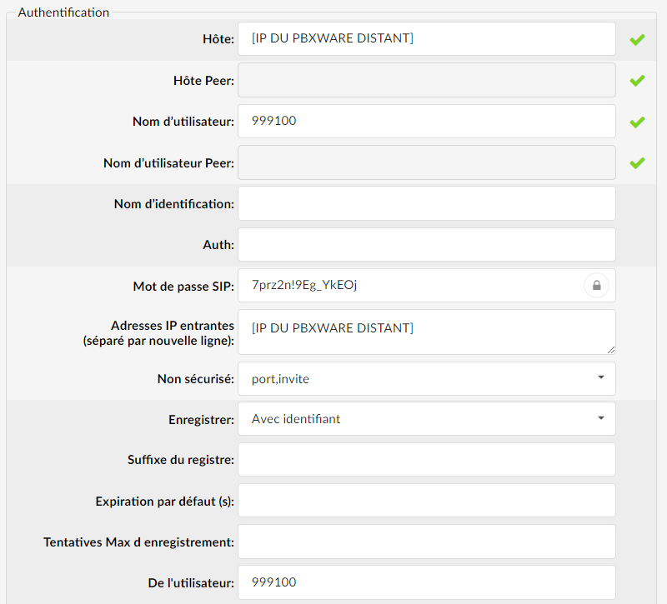Focus the Suffixe du registre field
This screenshot has width=667, height=604.
click(427, 460)
